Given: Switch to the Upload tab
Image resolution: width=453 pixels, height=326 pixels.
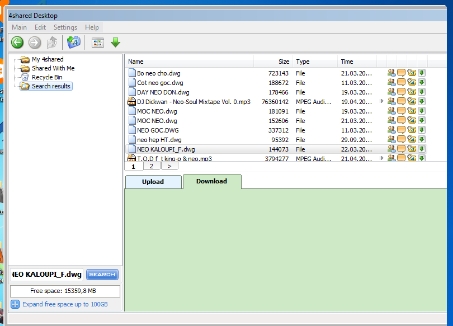Looking at the screenshot, I should [x=153, y=182].
